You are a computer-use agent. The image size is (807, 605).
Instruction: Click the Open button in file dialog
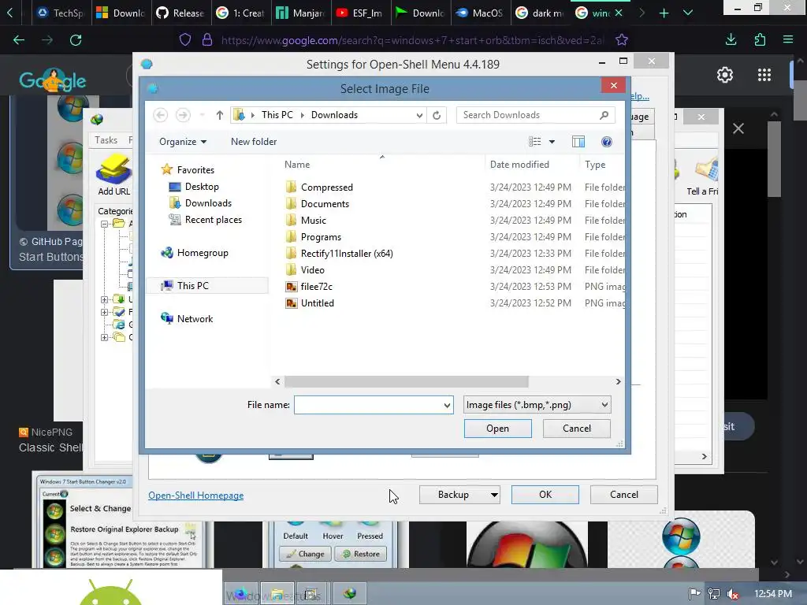point(498,429)
